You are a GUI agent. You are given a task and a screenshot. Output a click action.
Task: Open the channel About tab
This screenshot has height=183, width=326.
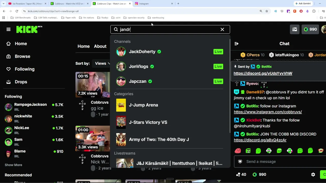pyautogui.click(x=100, y=46)
